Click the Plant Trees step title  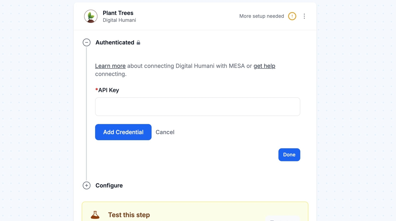click(x=118, y=13)
